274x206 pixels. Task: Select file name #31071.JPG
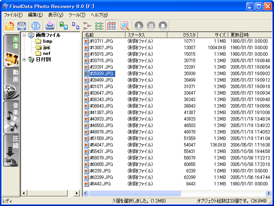click(101, 87)
